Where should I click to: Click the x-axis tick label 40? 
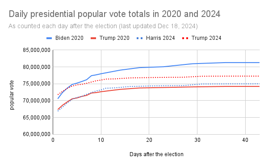click(245, 140)
